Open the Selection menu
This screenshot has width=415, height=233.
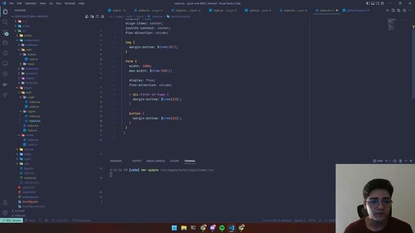pos(30,3)
